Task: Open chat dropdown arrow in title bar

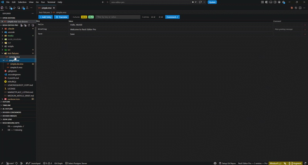Action: (x=204, y=2)
